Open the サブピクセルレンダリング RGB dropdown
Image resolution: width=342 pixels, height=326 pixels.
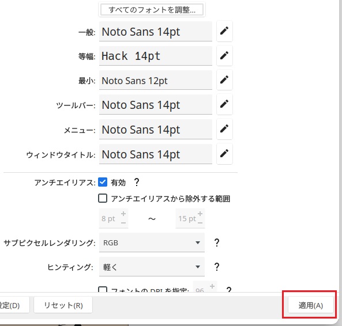152,242
